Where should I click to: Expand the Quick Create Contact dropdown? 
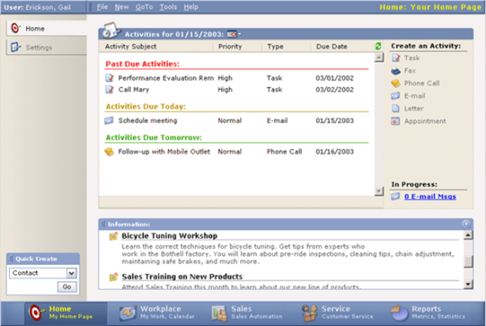coord(71,273)
